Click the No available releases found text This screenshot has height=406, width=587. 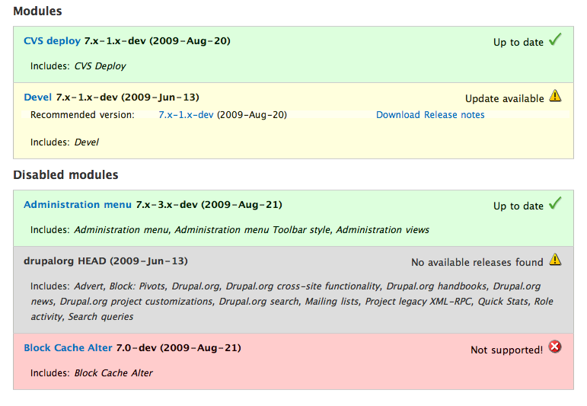[477, 262]
